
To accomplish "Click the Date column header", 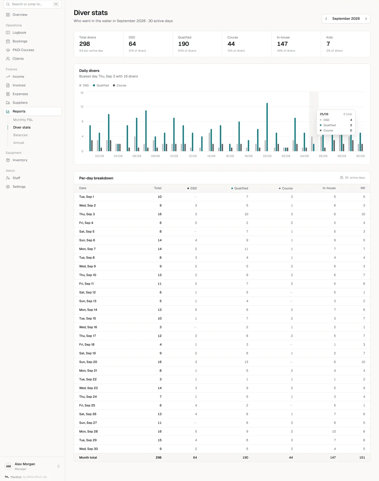I will click(x=83, y=188).
